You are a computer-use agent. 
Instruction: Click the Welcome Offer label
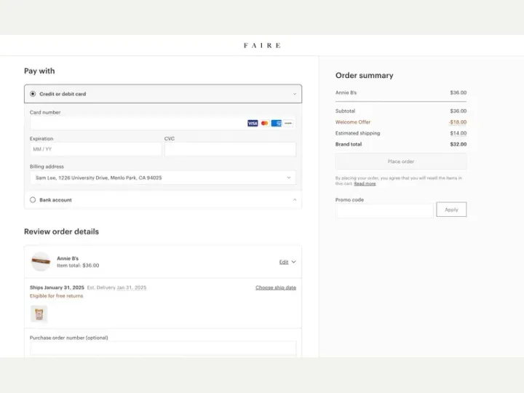coord(353,122)
